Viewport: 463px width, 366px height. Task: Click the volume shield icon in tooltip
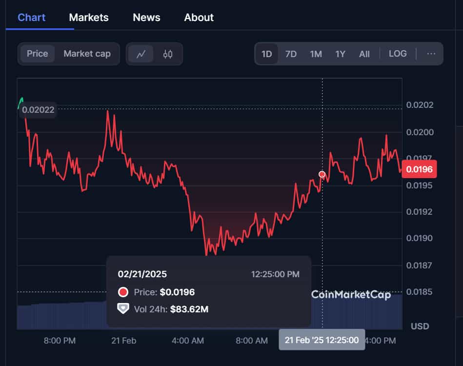123,308
